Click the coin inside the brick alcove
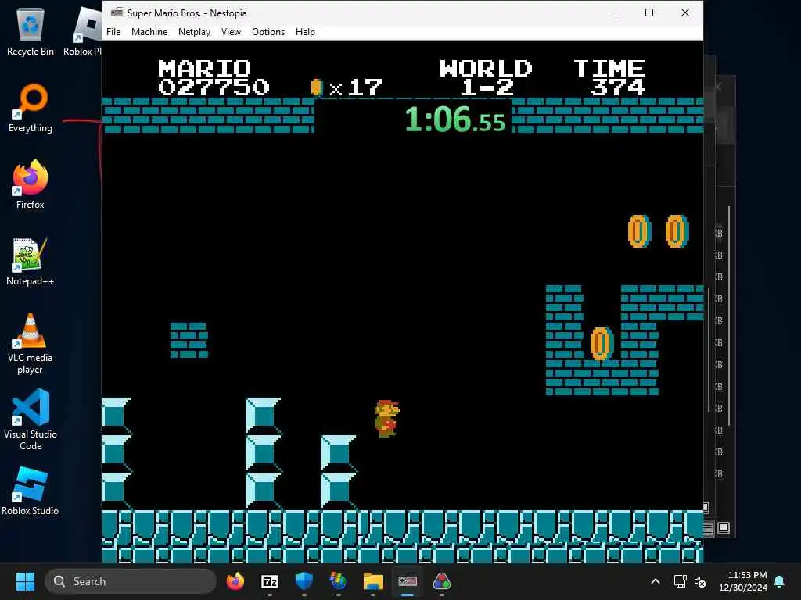Screen dimensions: 801x600 [x=602, y=344]
